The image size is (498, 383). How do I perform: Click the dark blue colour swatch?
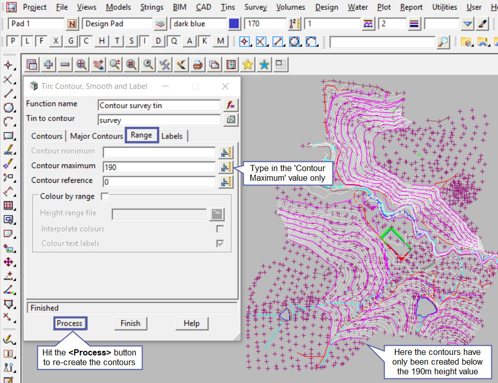click(234, 24)
